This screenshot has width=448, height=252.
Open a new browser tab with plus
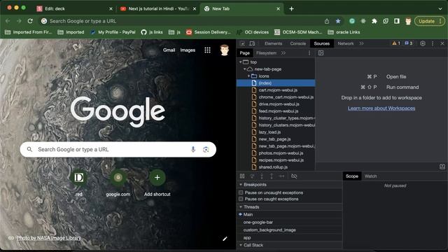(291, 8)
